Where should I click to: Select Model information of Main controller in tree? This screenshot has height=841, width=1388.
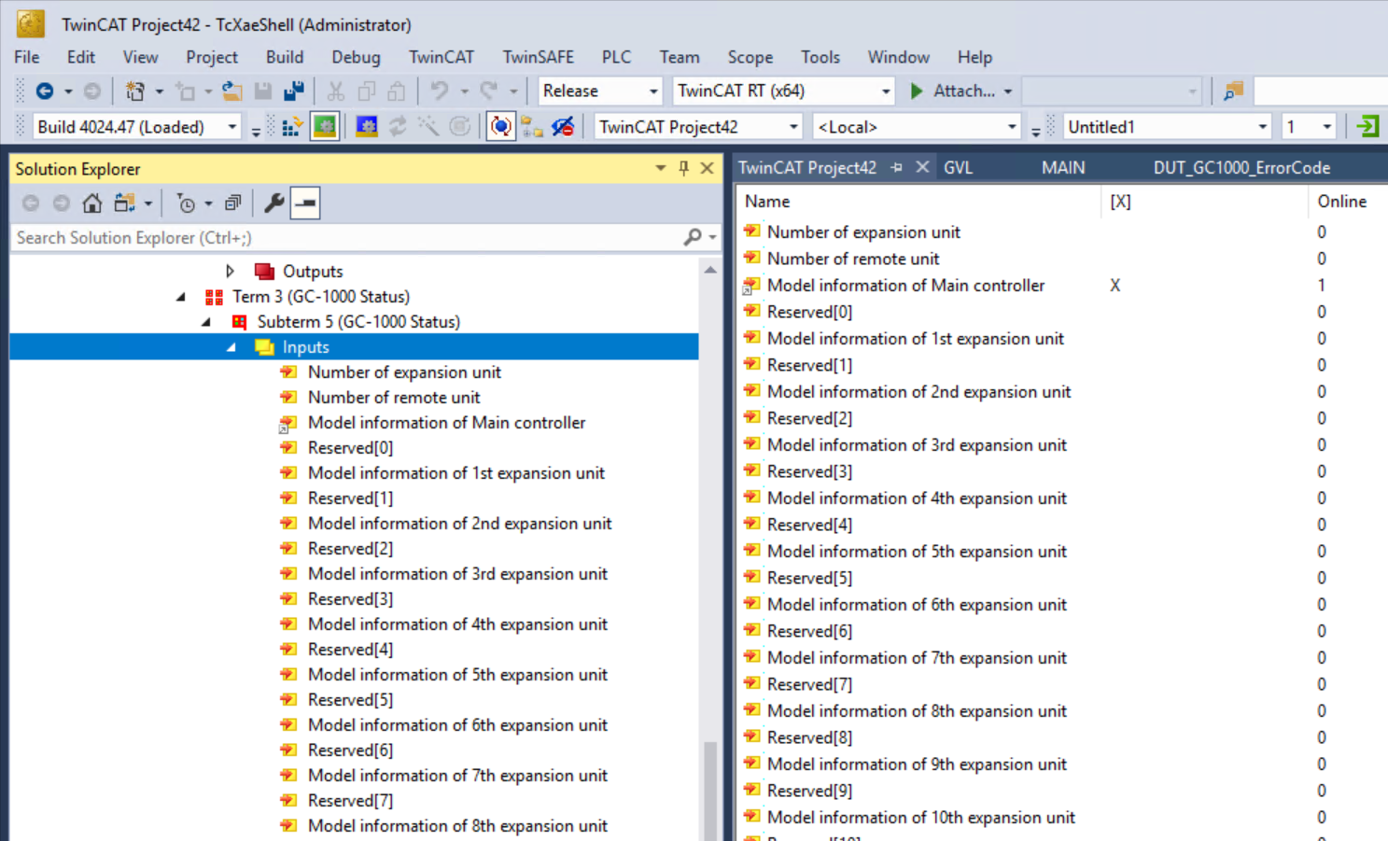pos(446,423)
